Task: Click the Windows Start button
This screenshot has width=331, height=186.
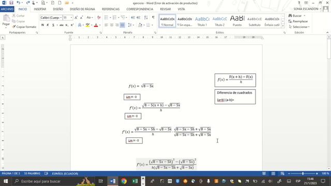Action: point(6,181)
